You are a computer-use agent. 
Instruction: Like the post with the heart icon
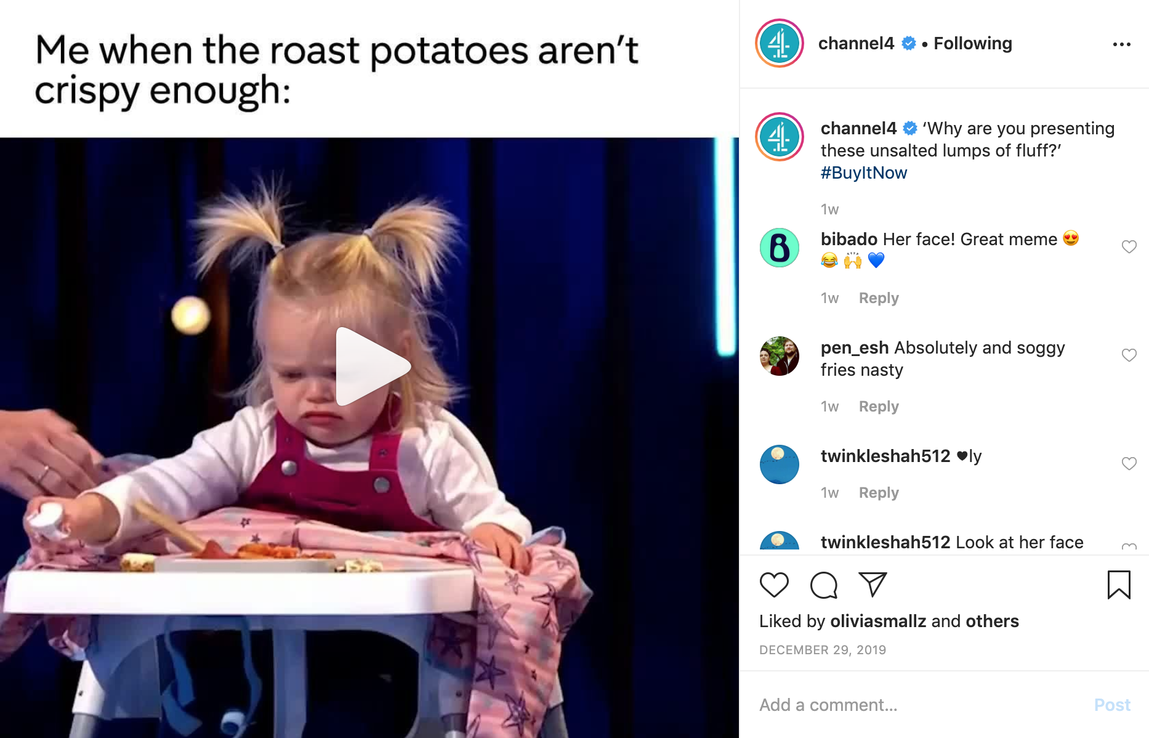(774, 585)
